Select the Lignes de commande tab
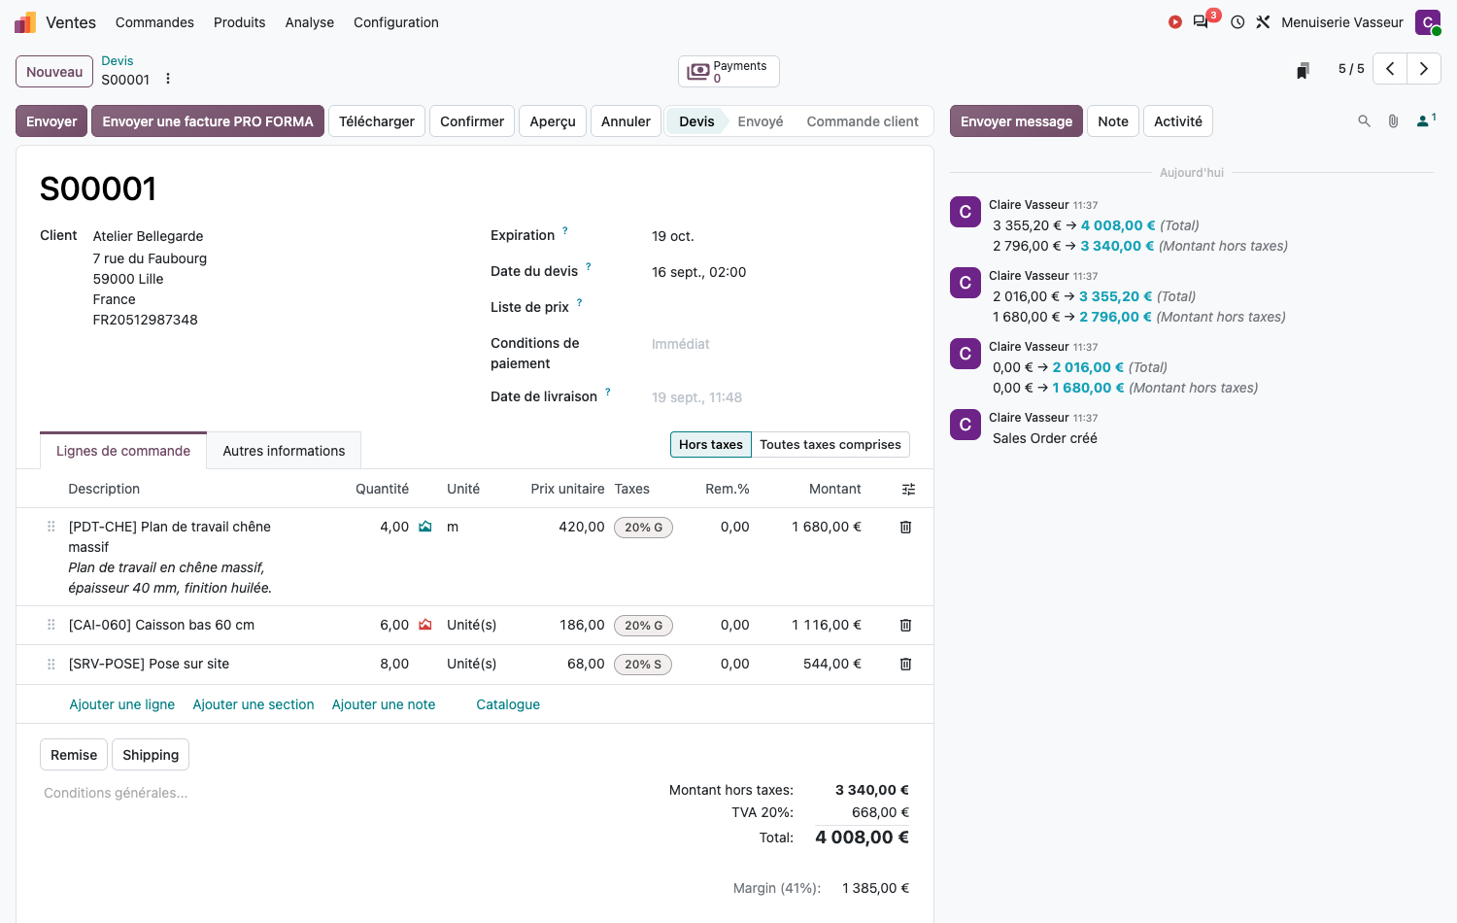 (123, 451)
